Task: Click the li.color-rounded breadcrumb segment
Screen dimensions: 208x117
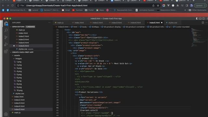Action: click(181, 27)
